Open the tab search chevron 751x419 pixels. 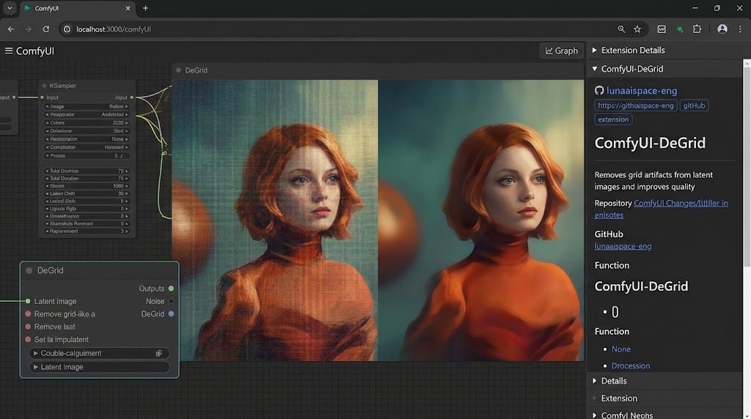point(10,8)
